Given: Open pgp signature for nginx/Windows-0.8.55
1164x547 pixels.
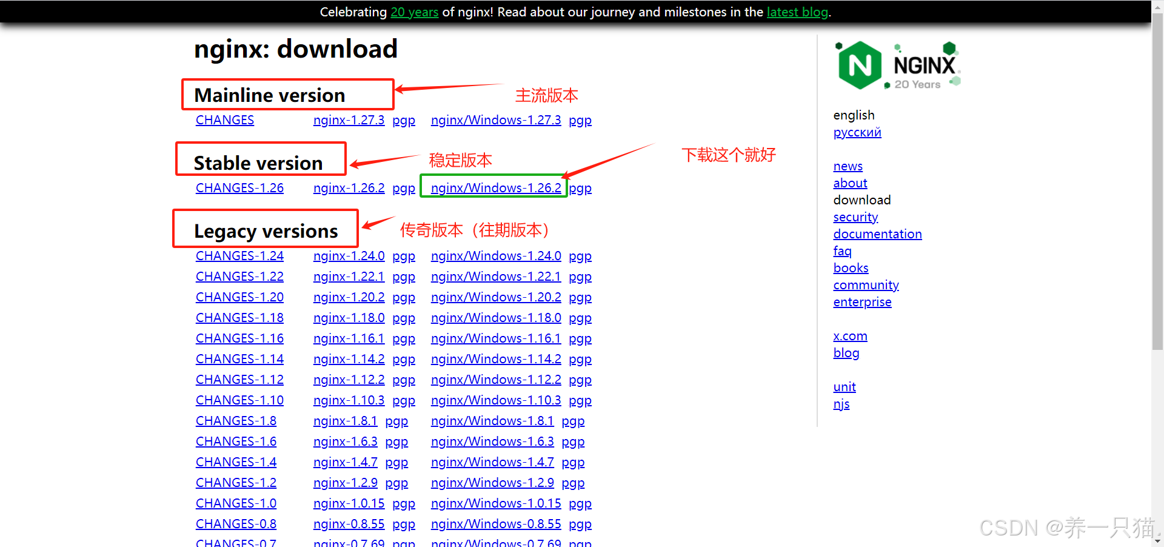Looking at the screenshot, I should click(580, 524).
